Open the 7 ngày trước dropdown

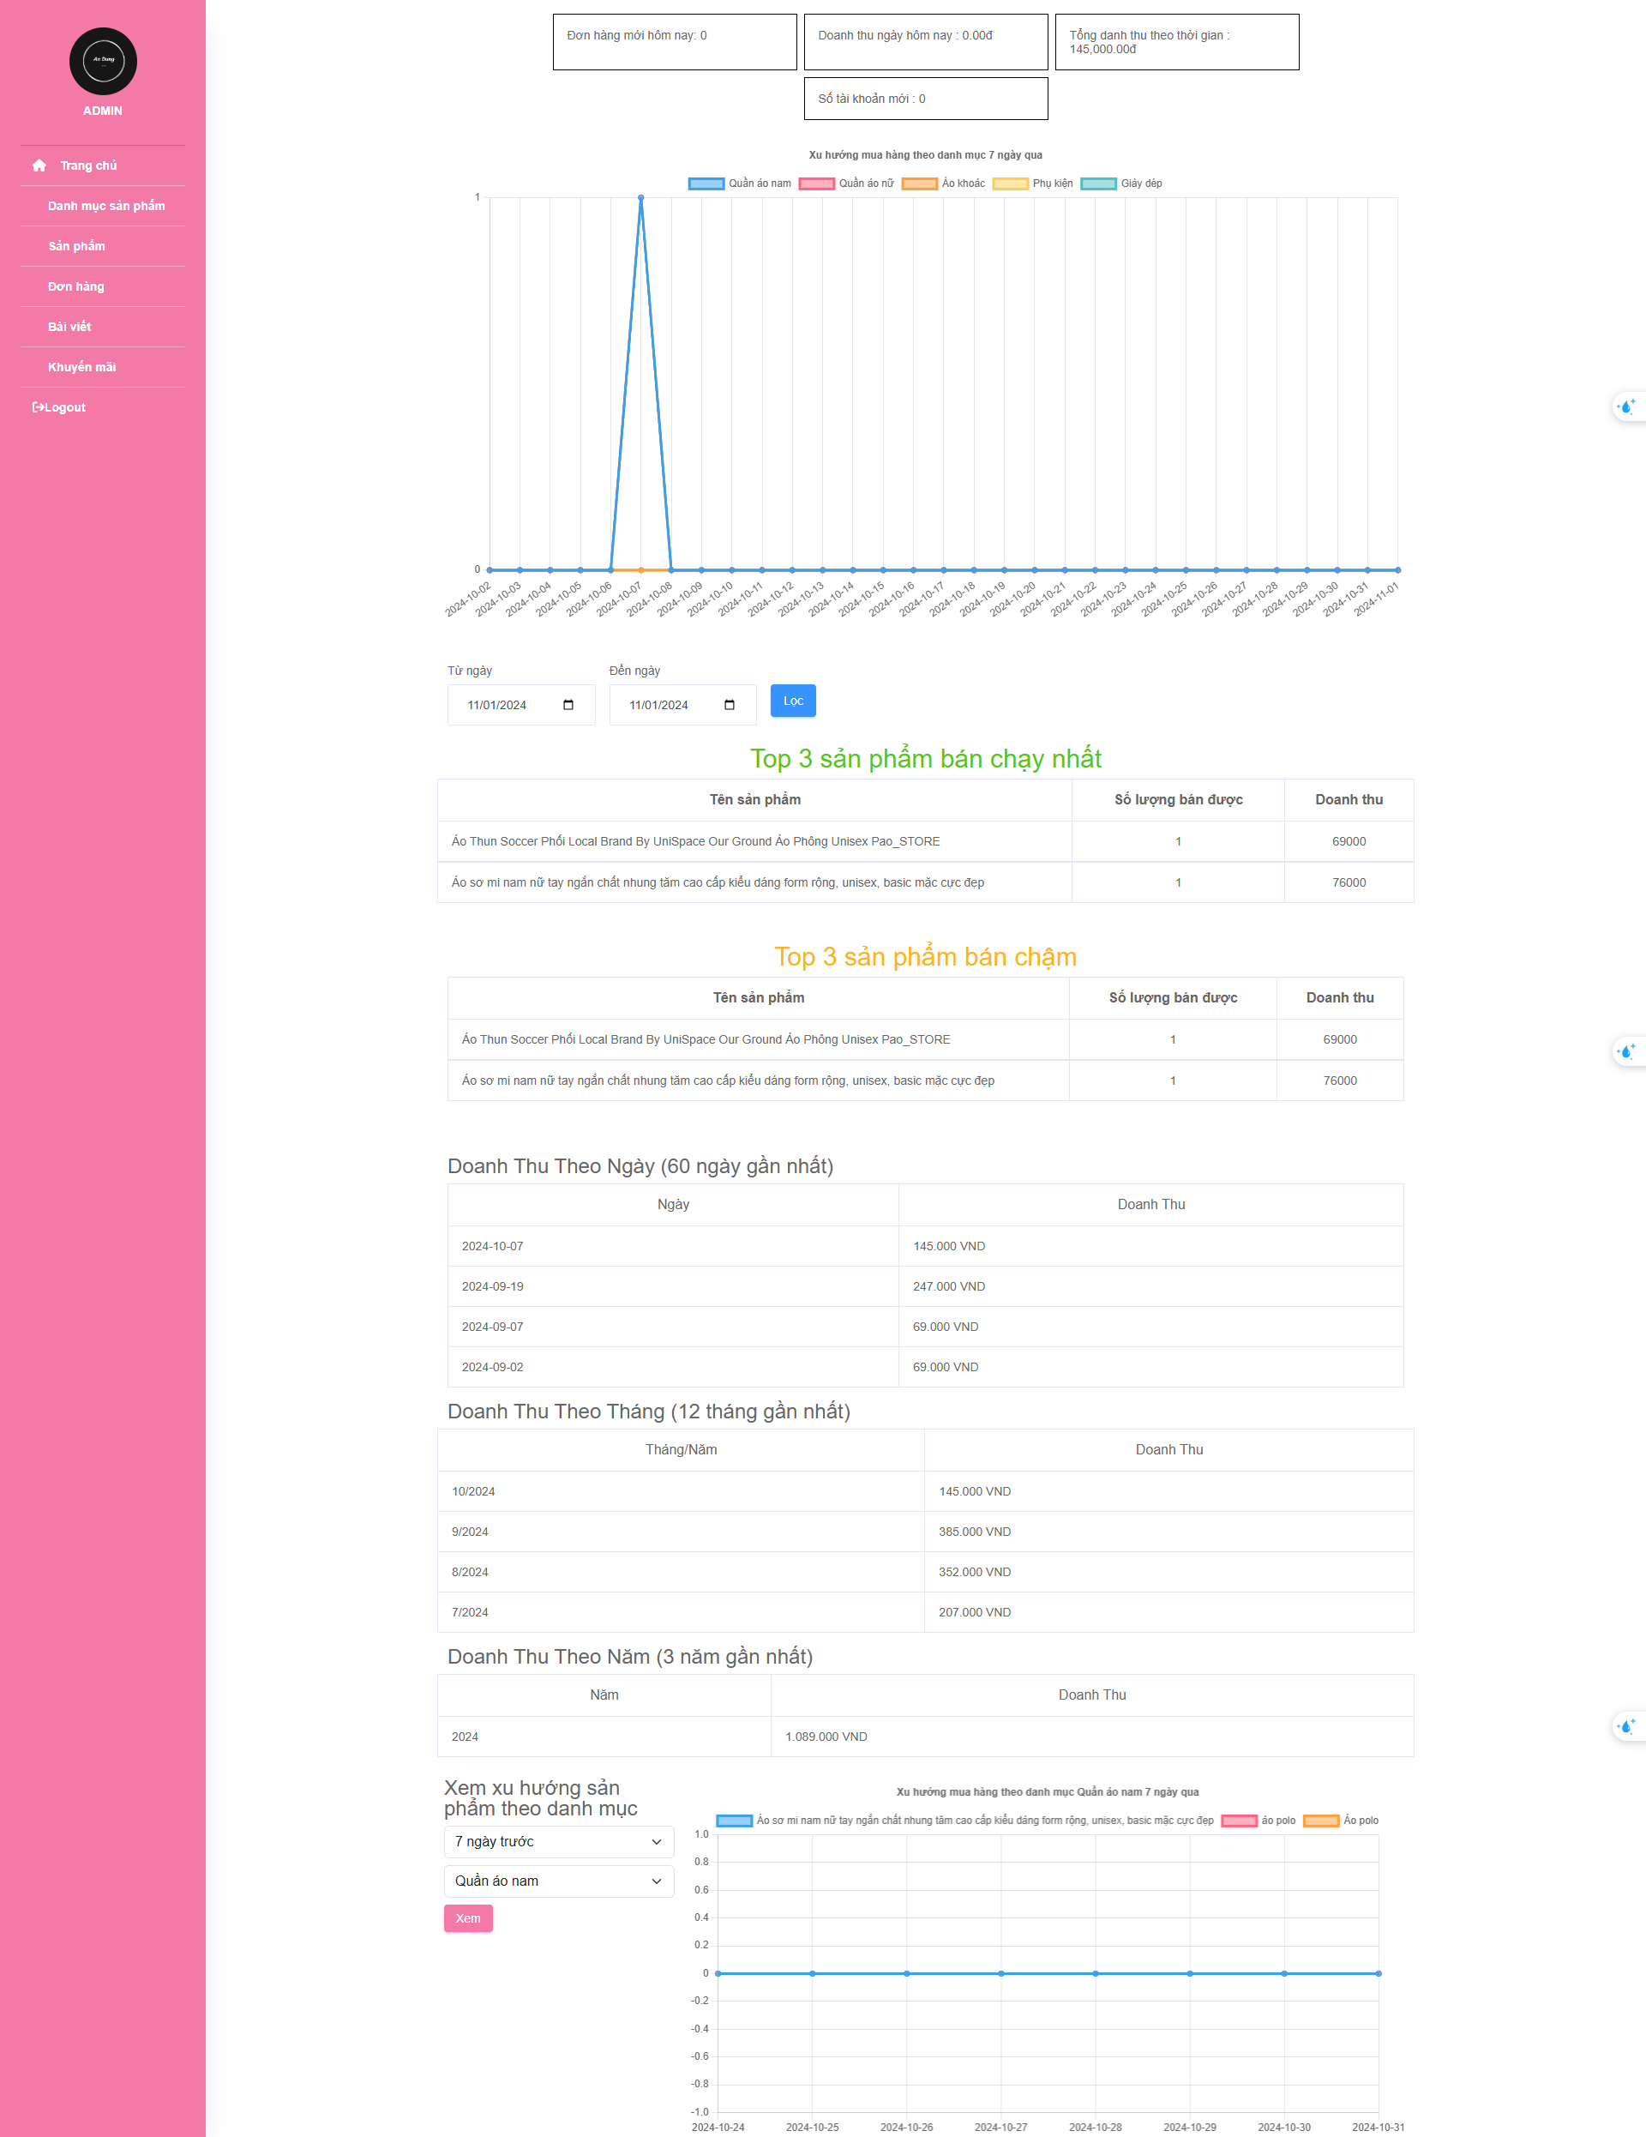pyautogui.click(x=558, y=1840)
